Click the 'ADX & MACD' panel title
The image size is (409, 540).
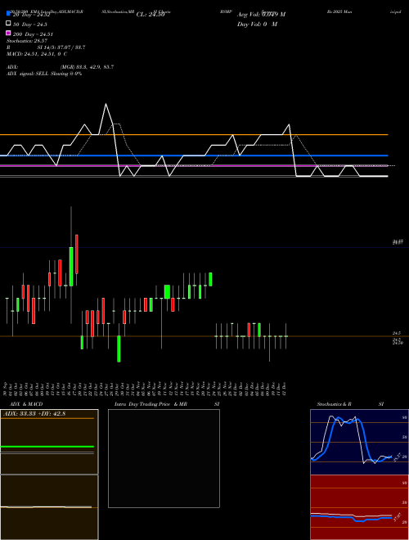(26, 404)
